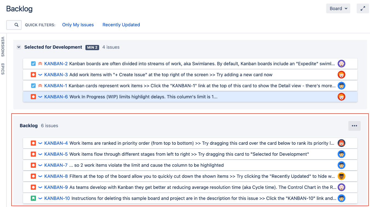The image size is (370, 207).
Task: Click the green issue type icon on KANBAN-10
Action: click(33, 198)
